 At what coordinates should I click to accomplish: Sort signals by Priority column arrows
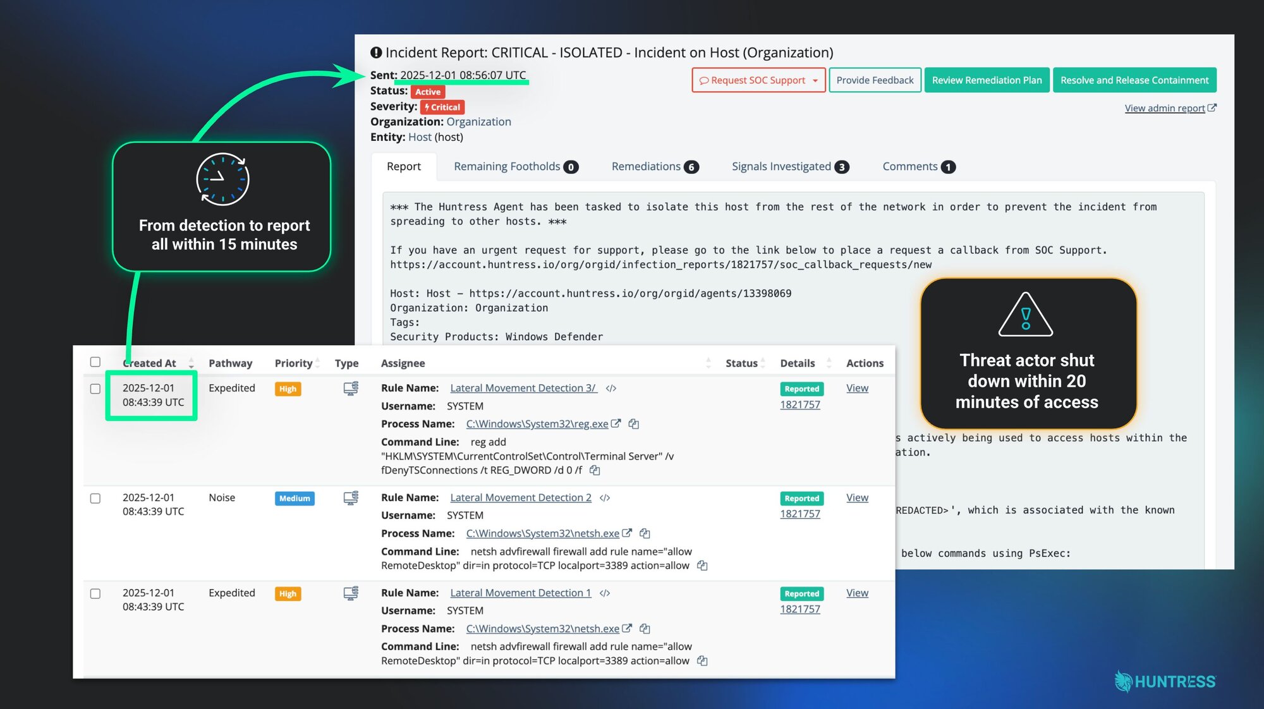[318, 363]
